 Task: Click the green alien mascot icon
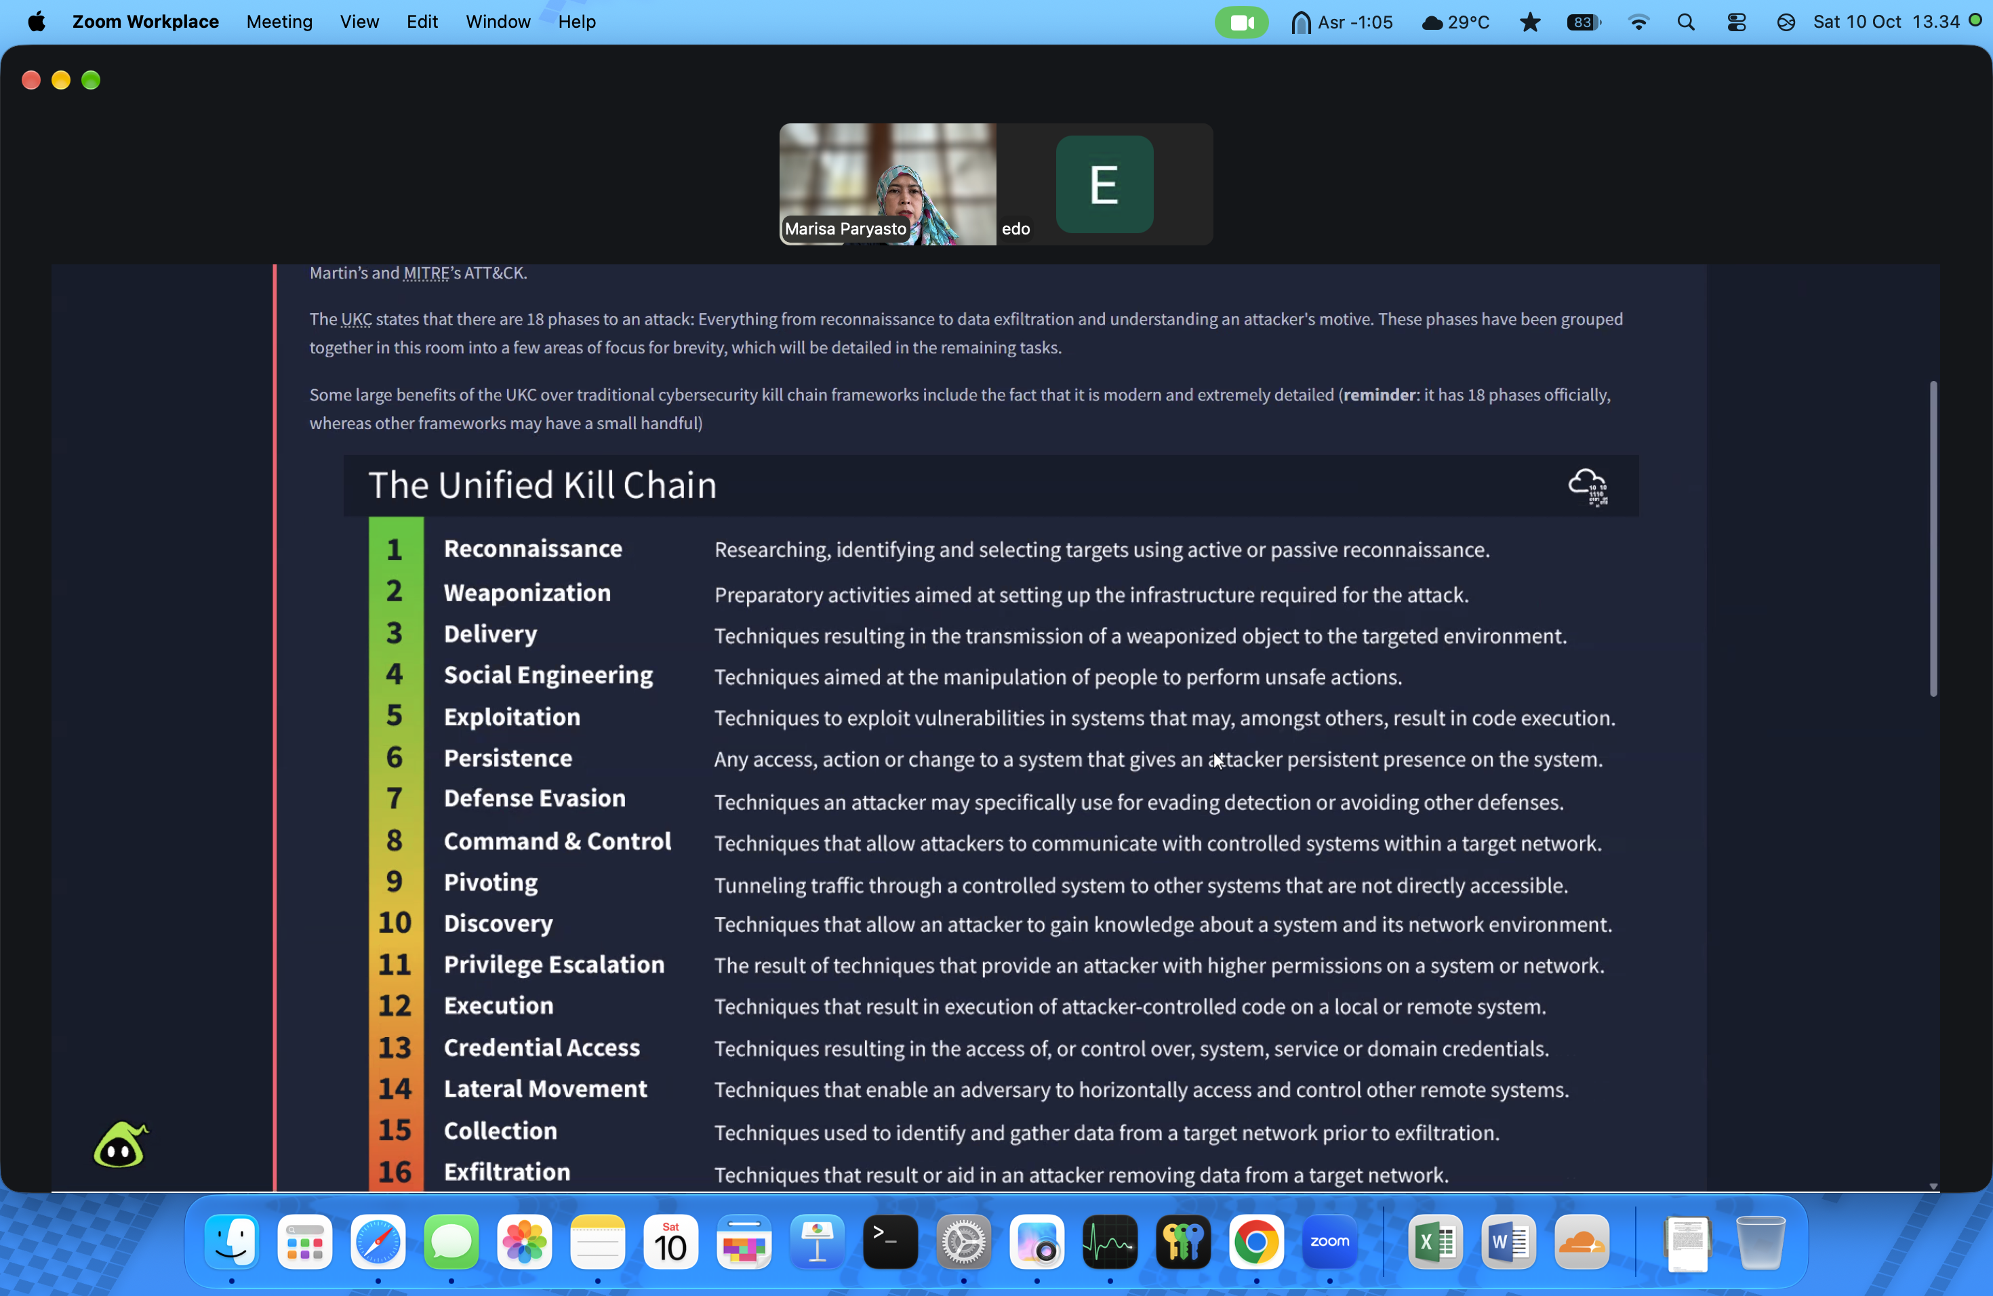tap(121, 1144)
